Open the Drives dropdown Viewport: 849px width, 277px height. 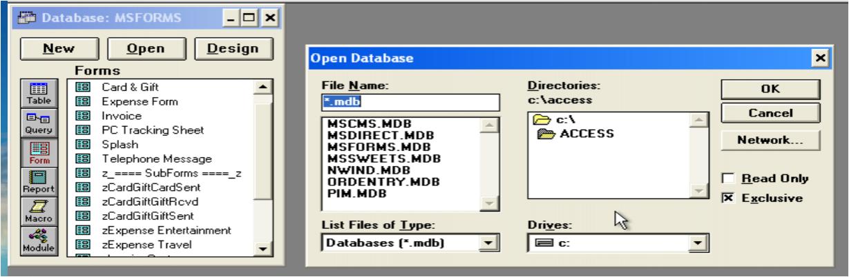pos(700,242)
